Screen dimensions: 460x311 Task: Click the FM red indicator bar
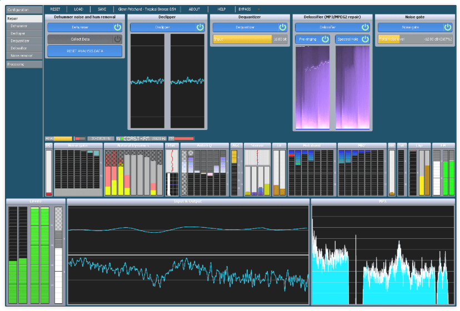pos(181,138)
